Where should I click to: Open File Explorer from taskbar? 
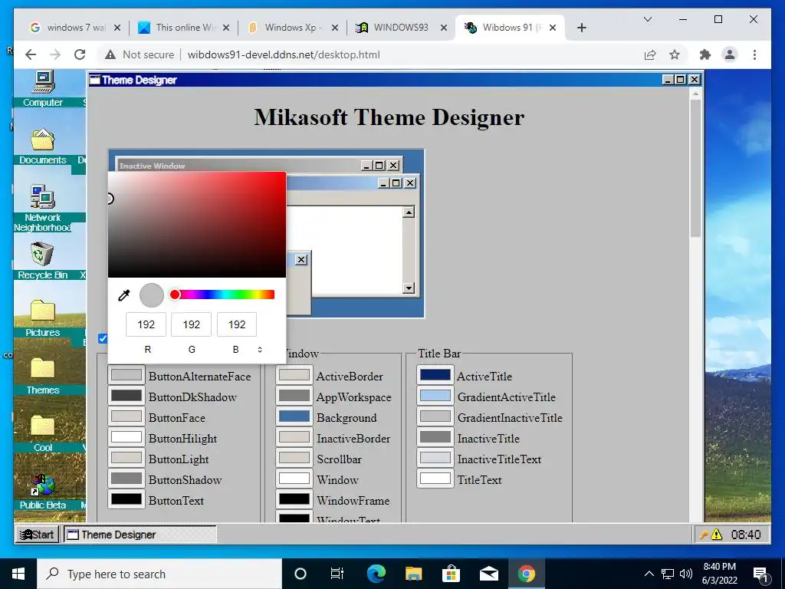coord(413,574)
